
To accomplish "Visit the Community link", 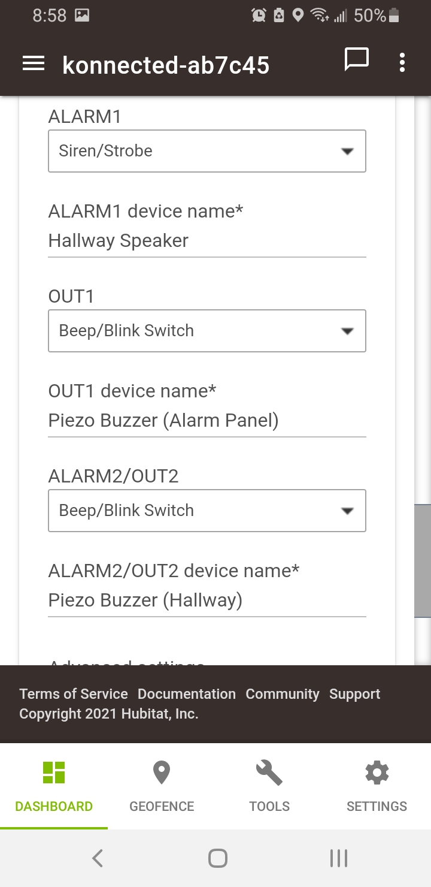I will [x=283, y=694].
